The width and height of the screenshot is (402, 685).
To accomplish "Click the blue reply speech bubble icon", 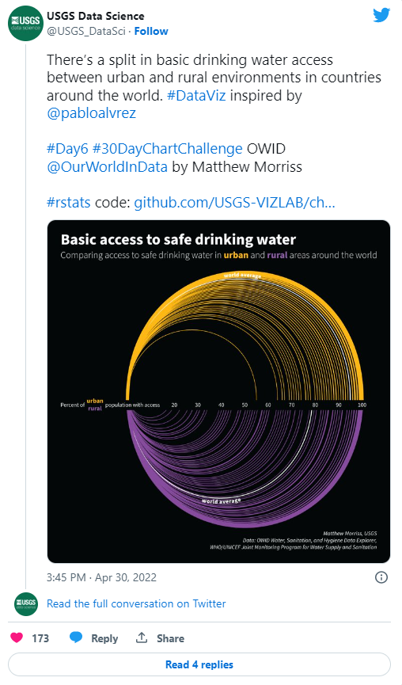I will click(76, 637).
